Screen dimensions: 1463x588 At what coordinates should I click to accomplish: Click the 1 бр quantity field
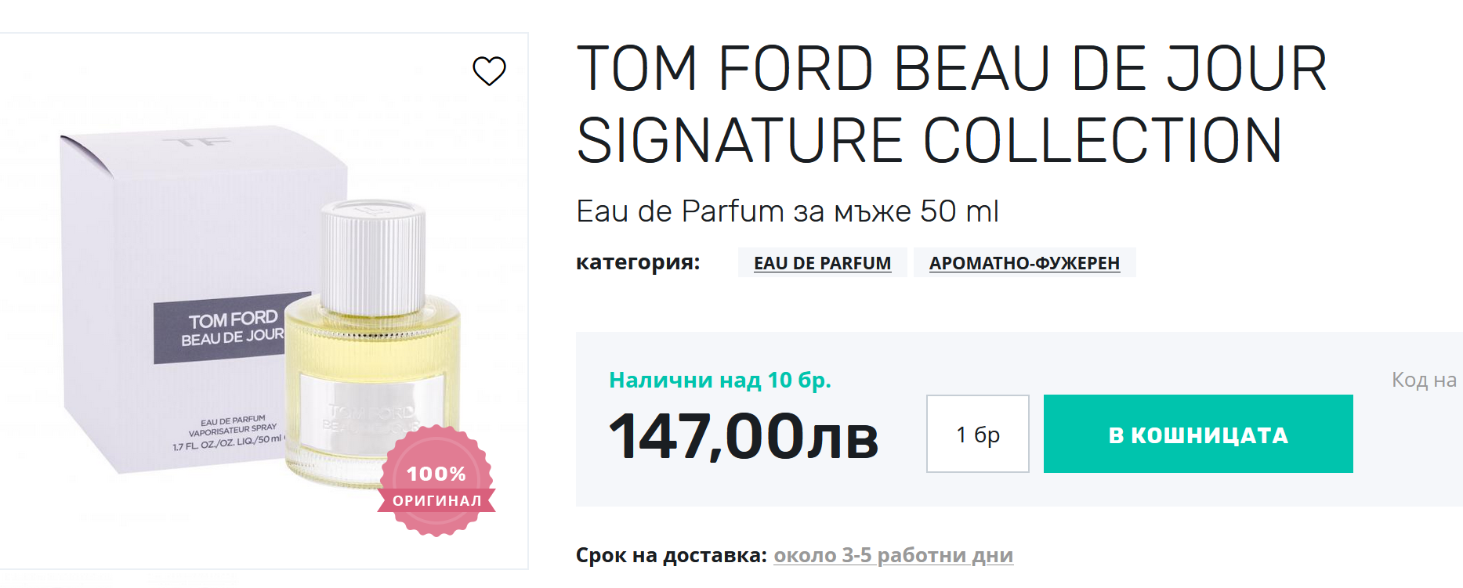[977, 434]
